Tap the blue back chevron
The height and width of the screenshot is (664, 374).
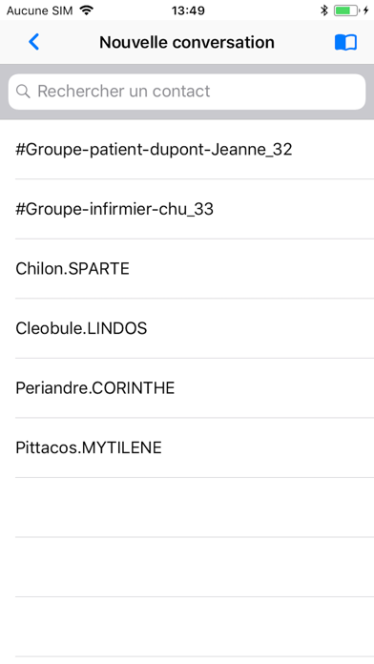pos(34,42)
